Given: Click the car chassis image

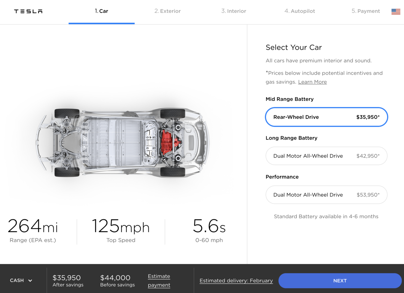Looking at the screenshot, I should click(122, 143).
